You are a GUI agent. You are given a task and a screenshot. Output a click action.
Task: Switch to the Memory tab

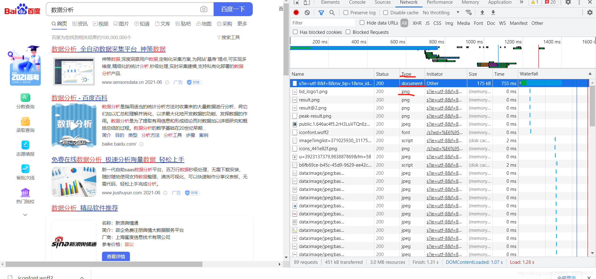pos(470,2)
